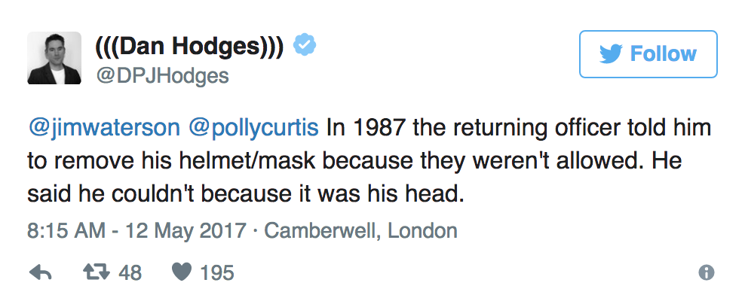Click the 12 May 2017 date

(x=185, y=231)
